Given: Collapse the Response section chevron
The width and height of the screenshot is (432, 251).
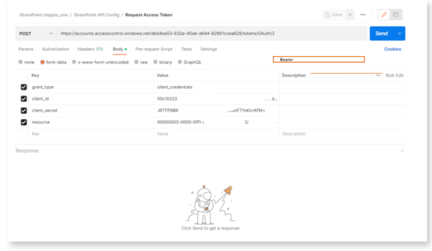Looking at the screenshot, I should click(x=402, y=151).
